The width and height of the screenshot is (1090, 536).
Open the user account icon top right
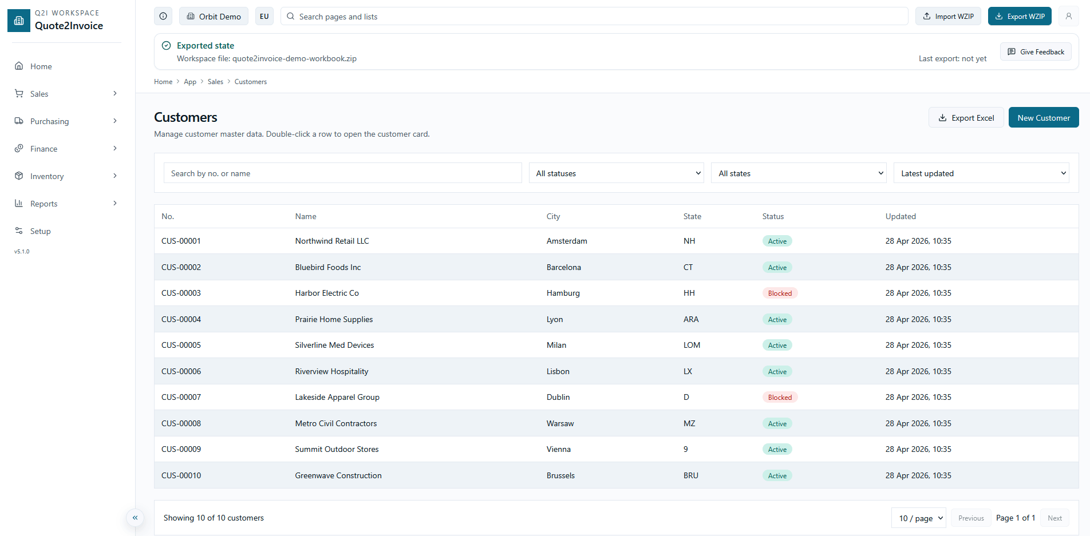[x=1069, y=16]
